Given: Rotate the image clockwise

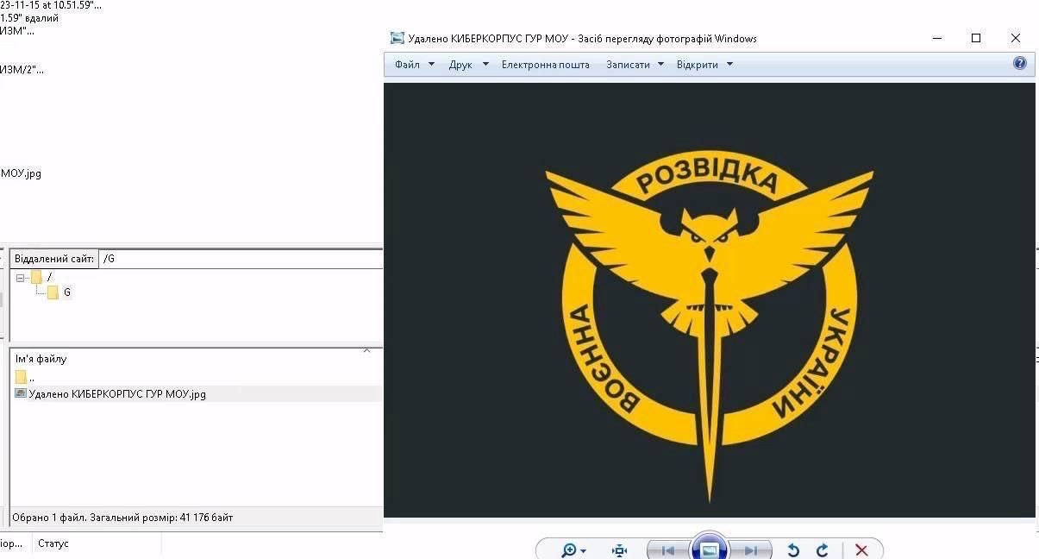Looking at the screenshot, I should click(823, 550).
